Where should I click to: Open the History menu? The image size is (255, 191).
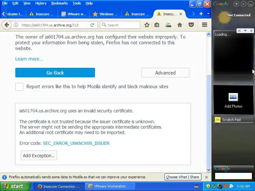coord(41,3)
